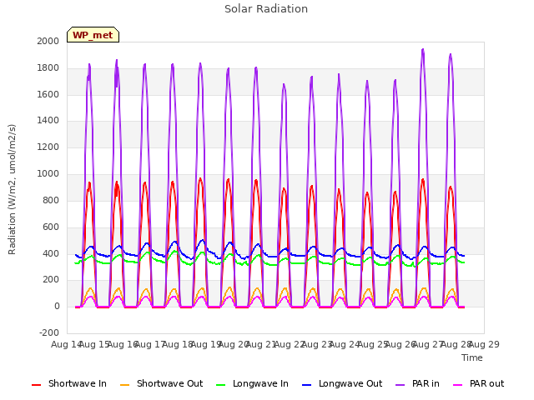Image resolution: width=534 pixels, height=400 pixels.
Task: Click the Radiation y-axis title
Action: 12,189
